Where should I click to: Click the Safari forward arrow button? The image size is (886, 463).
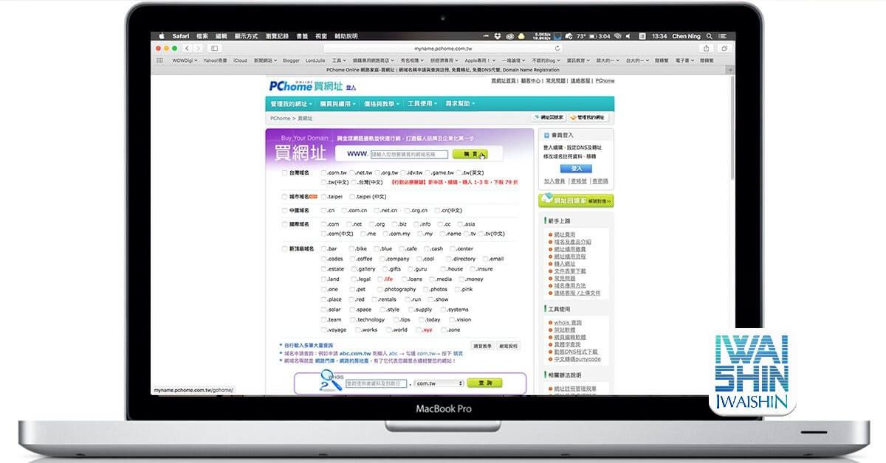coord(198,48)
